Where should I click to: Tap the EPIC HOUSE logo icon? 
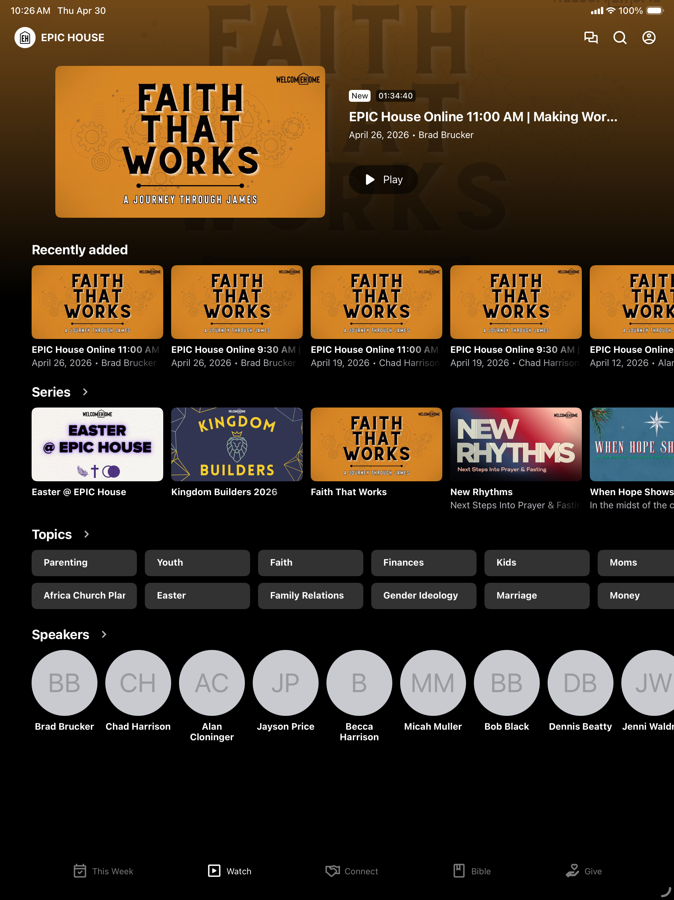pyautogui.click(x=25, y=38)
